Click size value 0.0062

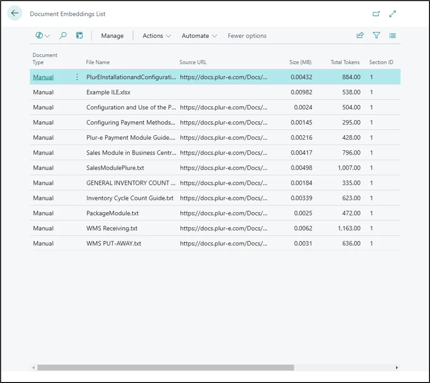tap(303, 228)
